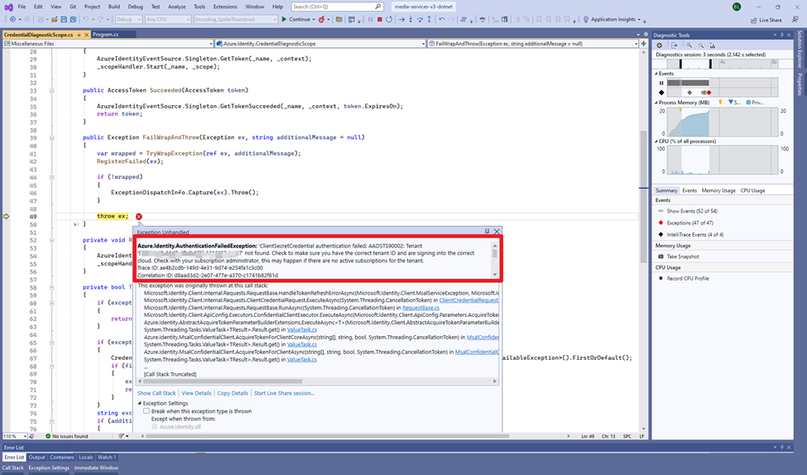Collapse the Process Memory graph section
Image resolution: width=807 pixels, height=475 pixels.
tap(656, 103)
